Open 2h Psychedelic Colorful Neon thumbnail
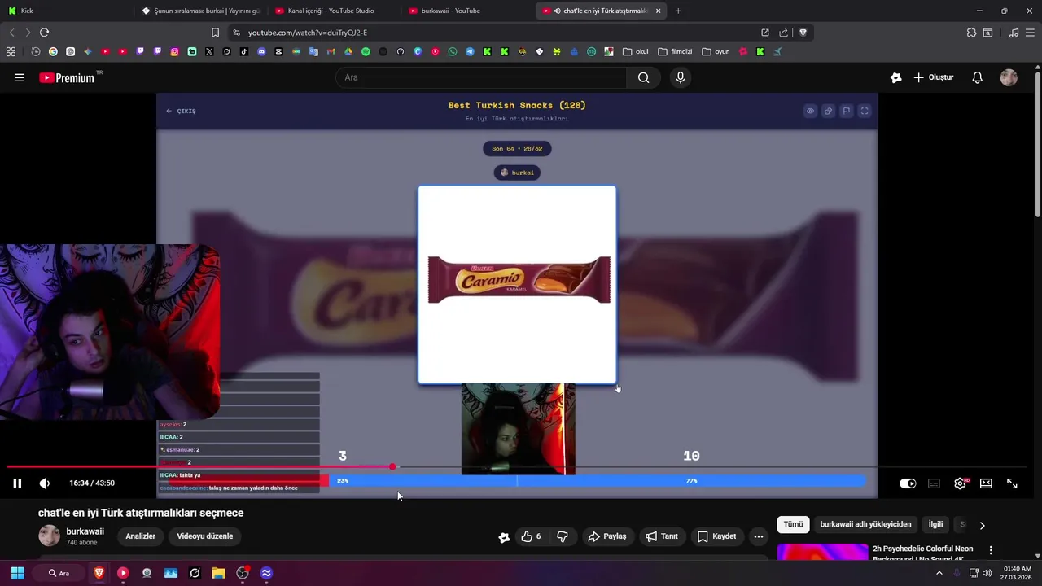Screen dimensions: 1042x586 [x=822, y=552]
